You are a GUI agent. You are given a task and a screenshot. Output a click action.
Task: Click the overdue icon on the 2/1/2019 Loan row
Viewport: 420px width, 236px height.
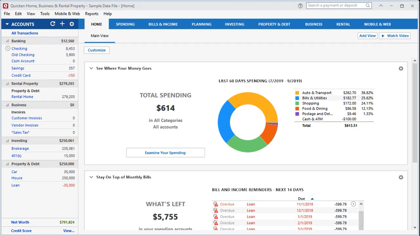pyautogui.click(x=216, y=223)
